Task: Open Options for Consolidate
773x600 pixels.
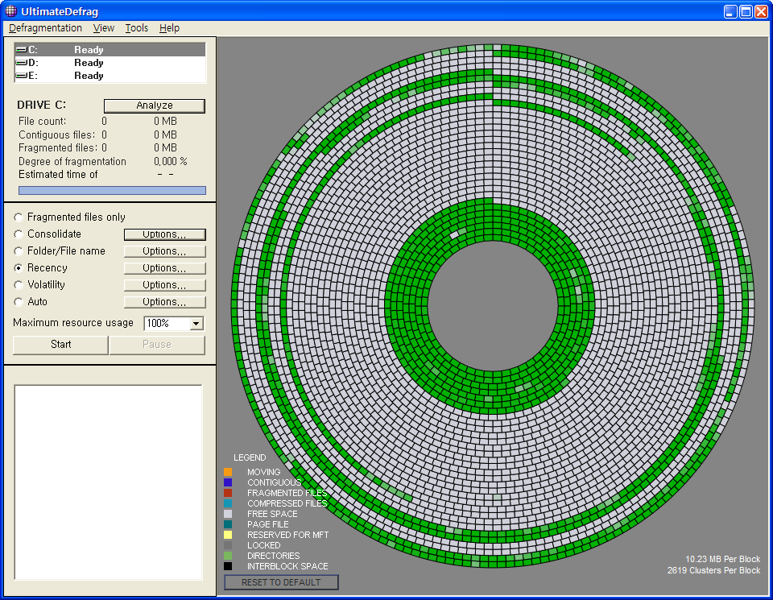Action: (x=164, y=234)
